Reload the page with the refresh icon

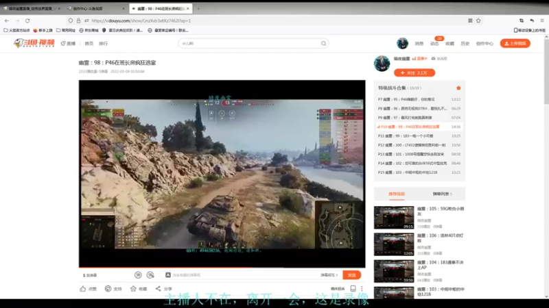(x=27, y=21)
